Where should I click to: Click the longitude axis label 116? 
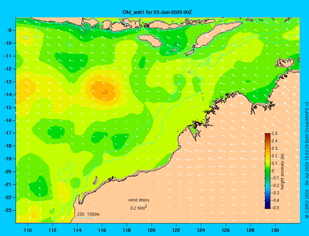102,230
